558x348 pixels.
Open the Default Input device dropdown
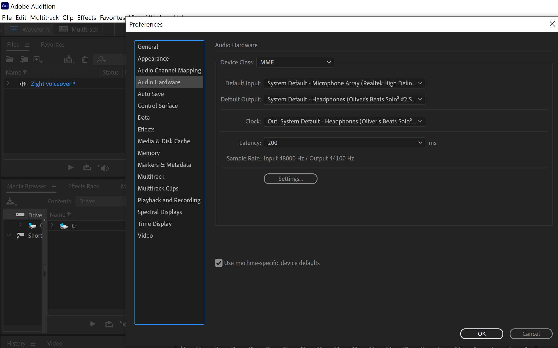(344, 83)
